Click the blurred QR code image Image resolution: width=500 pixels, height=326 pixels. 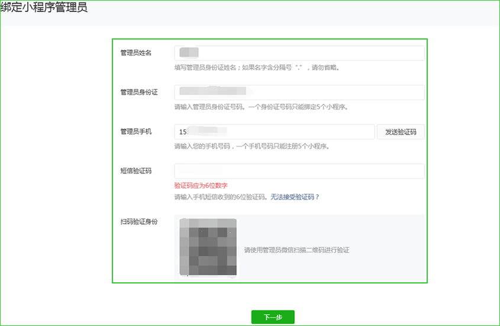tap(208, 247)
